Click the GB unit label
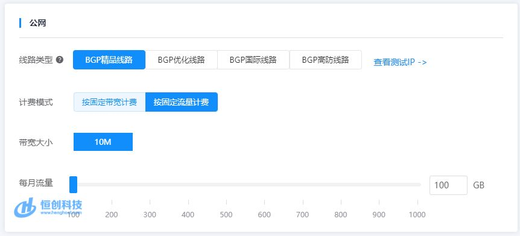520x236 pixels. click(x=478, y=185)
